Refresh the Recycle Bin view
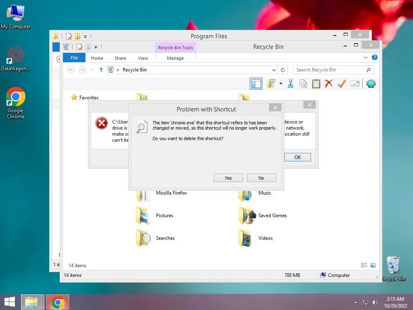This screenshot has width=413, height=310. (283, 70)
